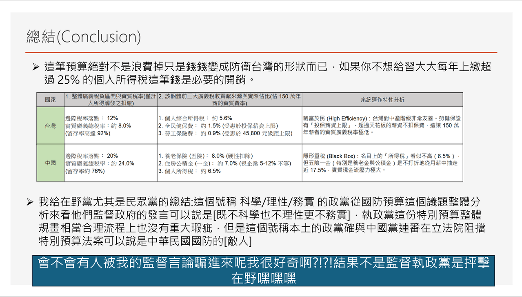Viewport: 522px width, 297px height.
Task: Click the cell listing 個人綜合所得稅 約 5.6%
Action: click(230, 125)
